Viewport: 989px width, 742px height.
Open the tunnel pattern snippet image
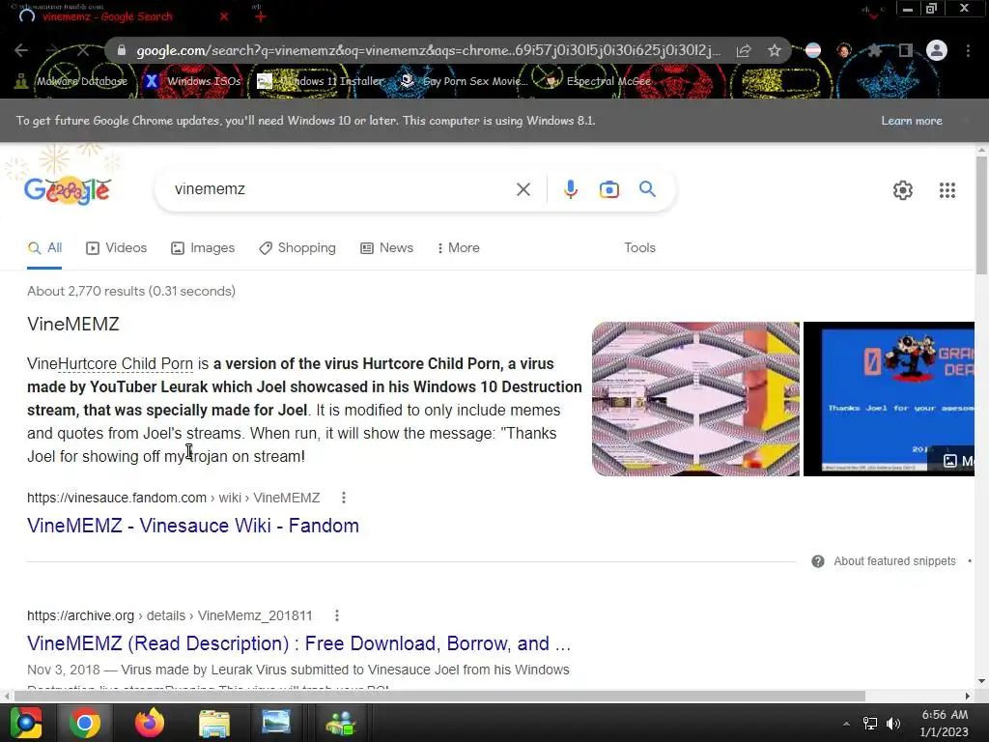pos(695,399)
